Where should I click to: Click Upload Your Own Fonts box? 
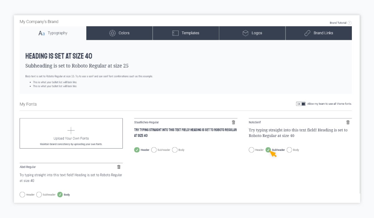[x=71, y=133]
